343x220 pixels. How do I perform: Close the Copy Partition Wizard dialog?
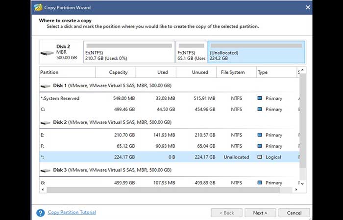(308, 7)
